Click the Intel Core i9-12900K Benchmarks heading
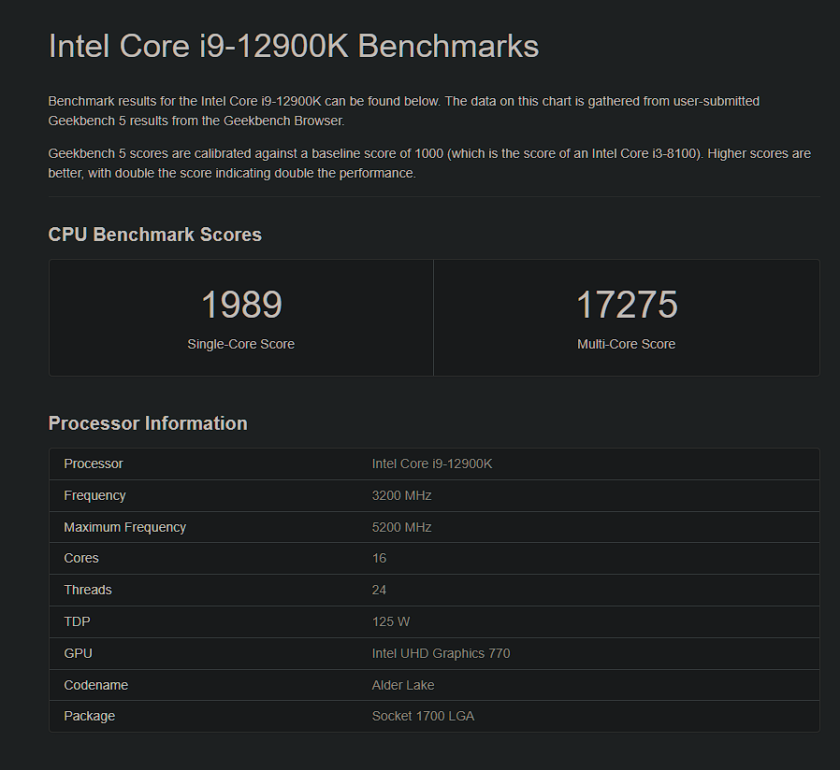Viewport: 840px width, 770px height. (x=293, y=46)
